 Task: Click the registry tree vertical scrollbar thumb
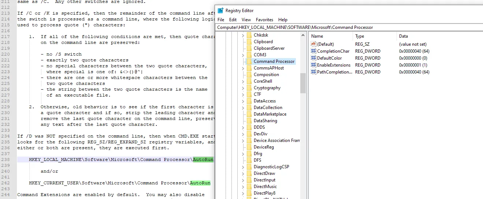click(x=303, y=83)
